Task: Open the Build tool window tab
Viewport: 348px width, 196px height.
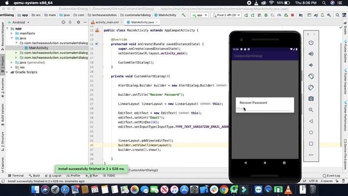Action: (x=34, y=175)
